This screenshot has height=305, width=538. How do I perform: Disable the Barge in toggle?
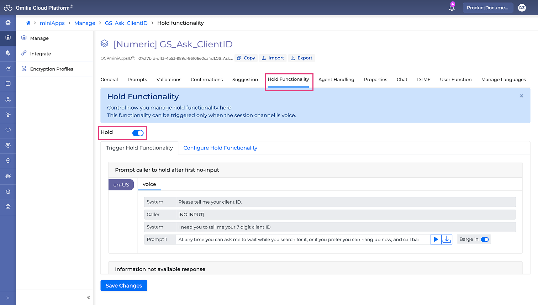[484, 240]
